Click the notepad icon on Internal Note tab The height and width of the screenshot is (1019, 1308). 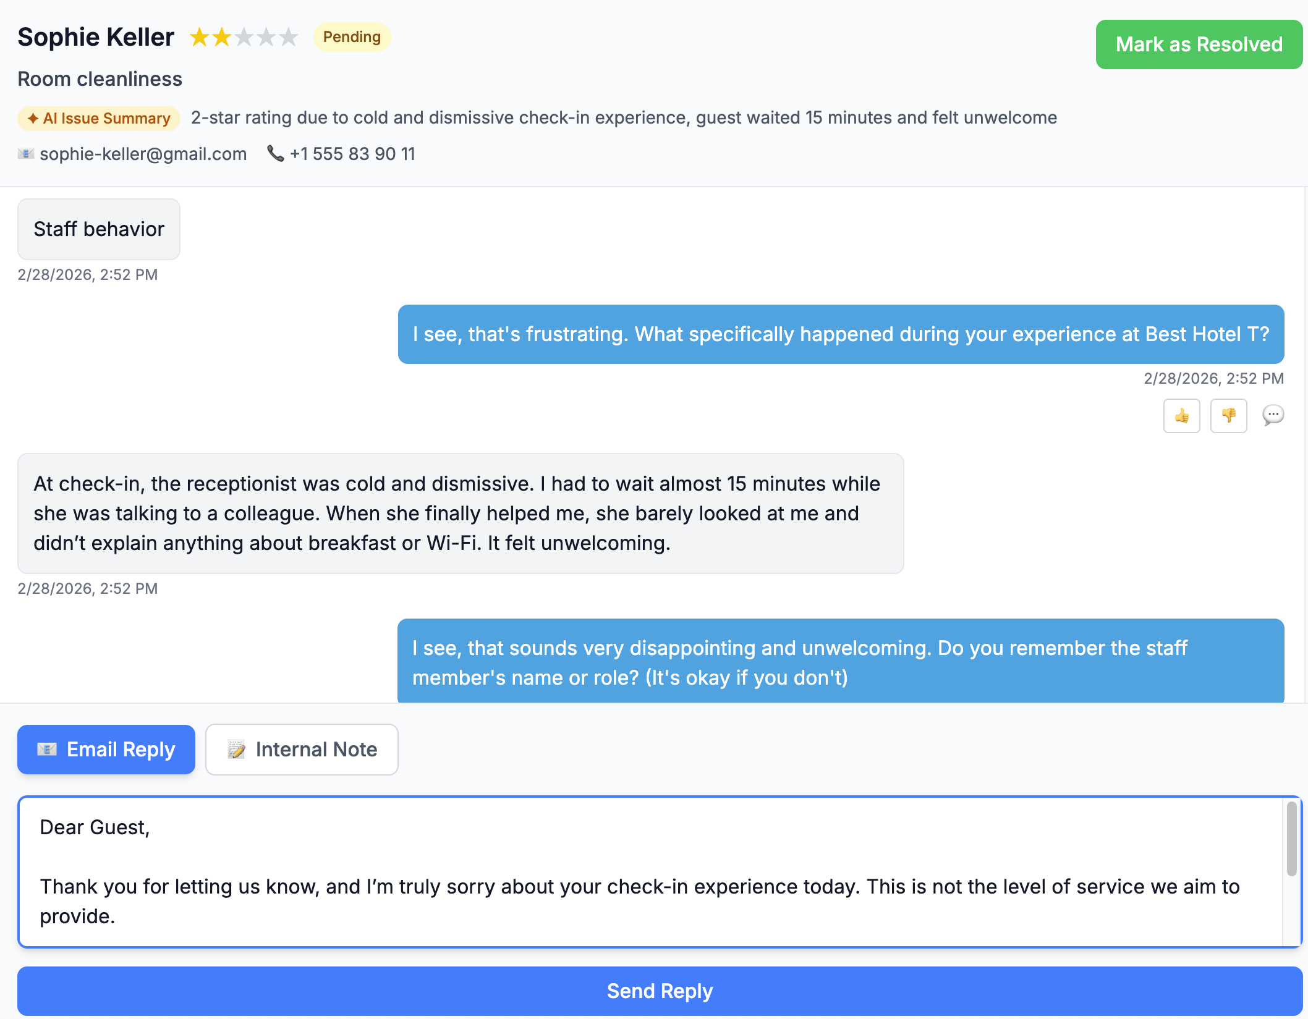click(x=237, y=750)
